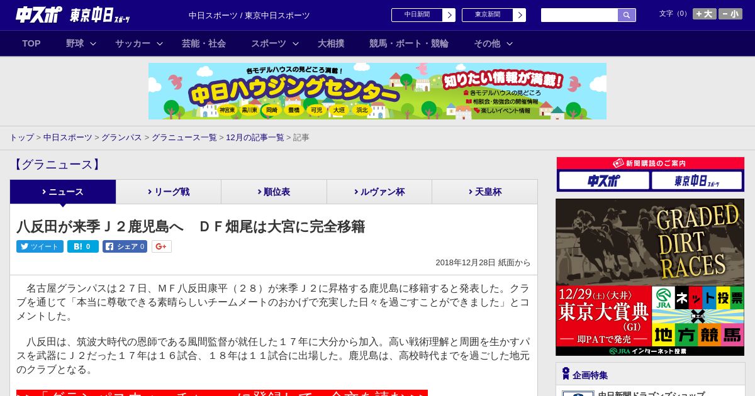
Task: Bookmark with Hatena B! button
Action: 83,246
